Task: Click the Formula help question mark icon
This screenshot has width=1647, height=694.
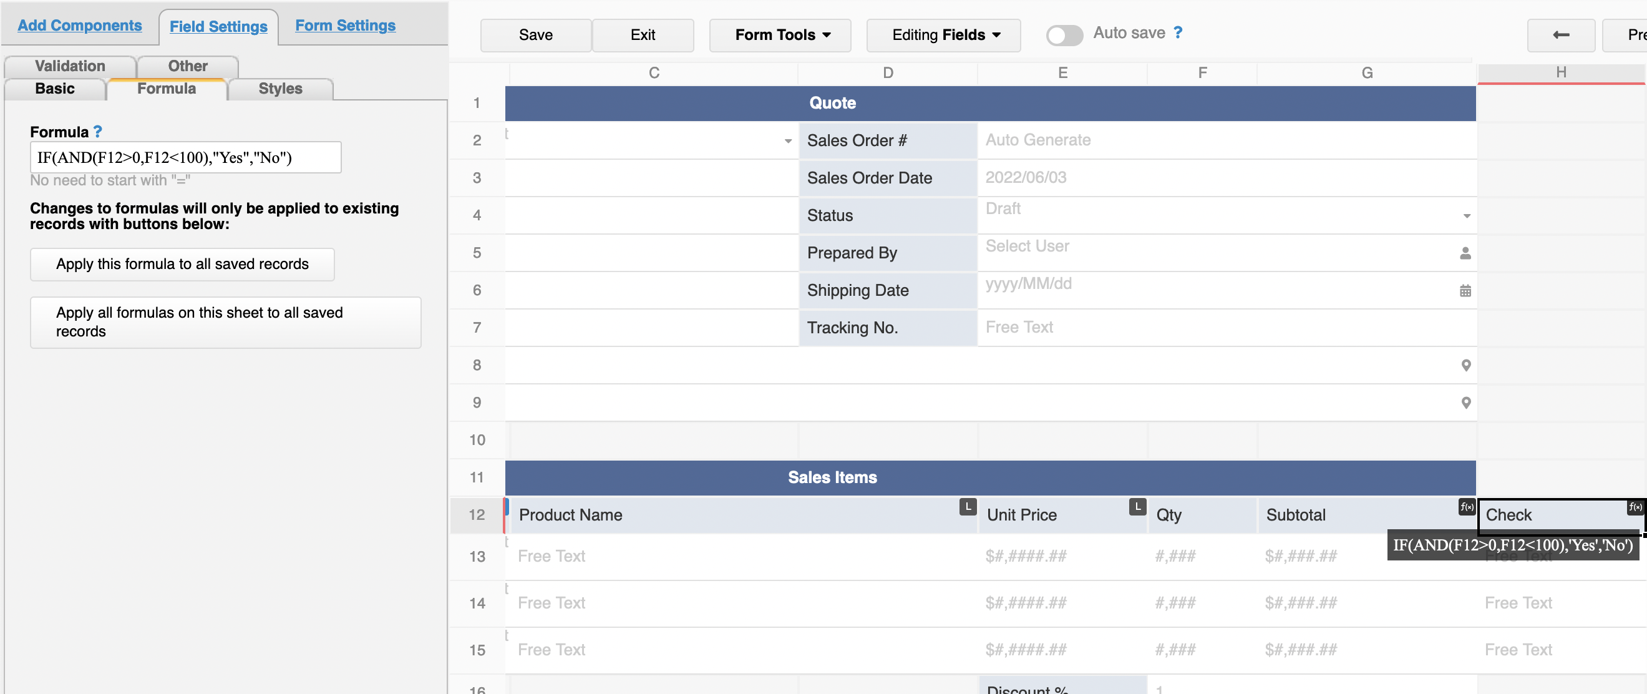Action: (98, 132)
